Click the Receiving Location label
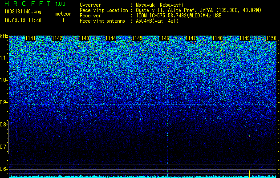The image size is (280, 178). point(104,10)
